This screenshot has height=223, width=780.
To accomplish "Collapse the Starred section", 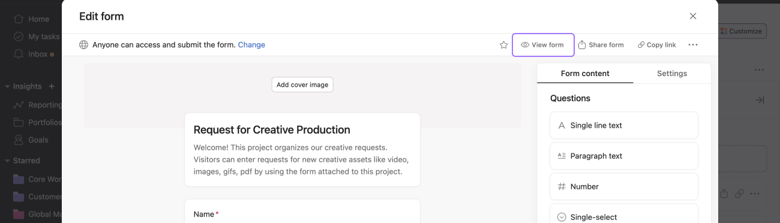I will tap(7, 161).
